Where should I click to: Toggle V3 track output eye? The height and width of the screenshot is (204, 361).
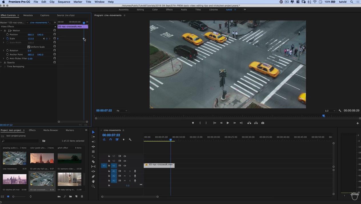tap(125, 156)
